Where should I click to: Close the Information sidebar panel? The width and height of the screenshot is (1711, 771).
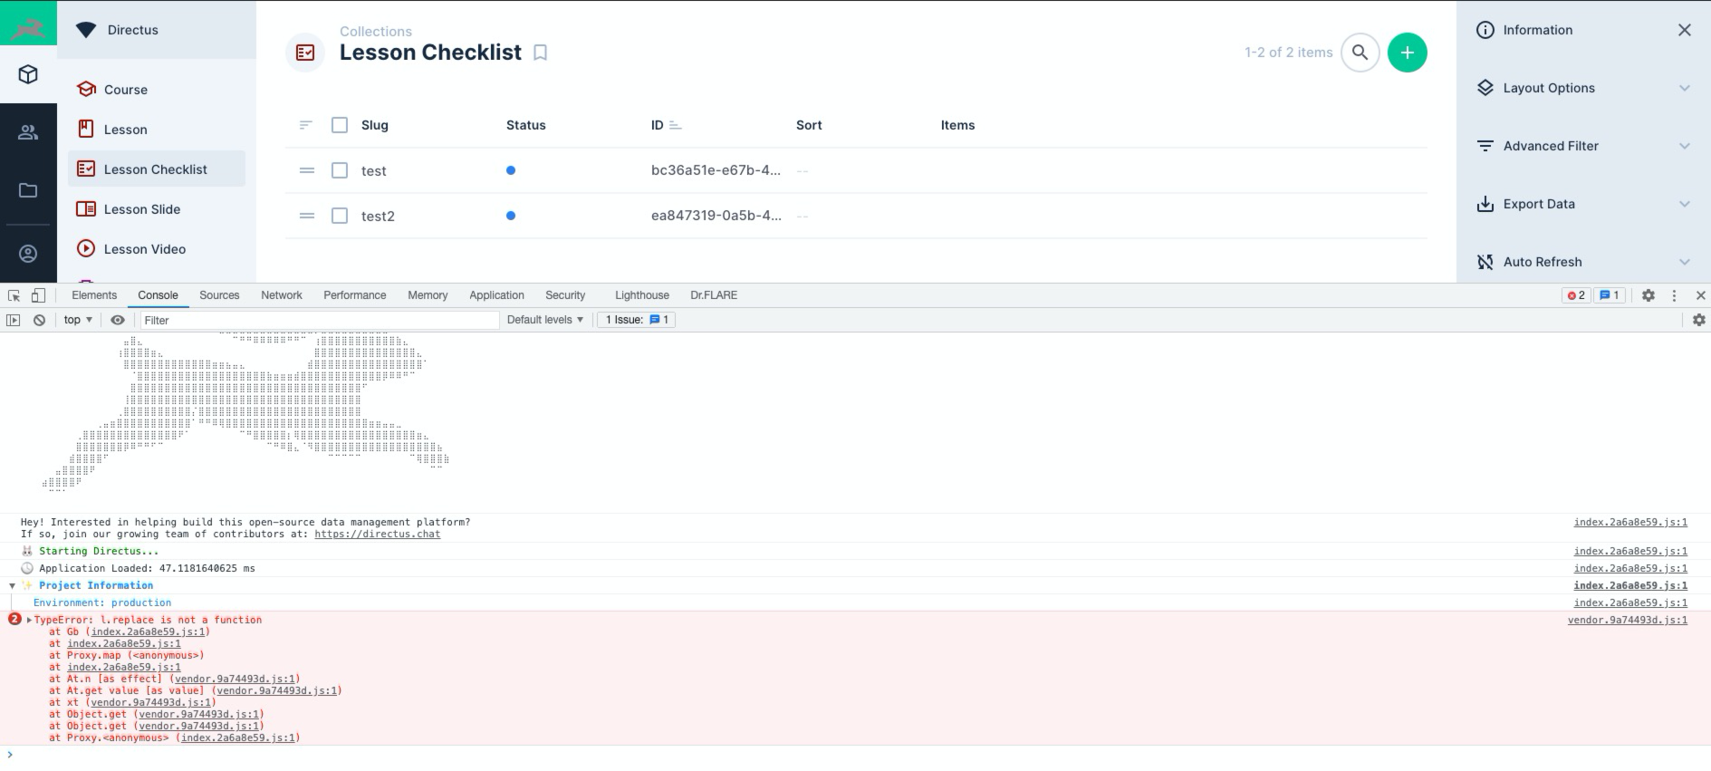(x=1684, y=30)
